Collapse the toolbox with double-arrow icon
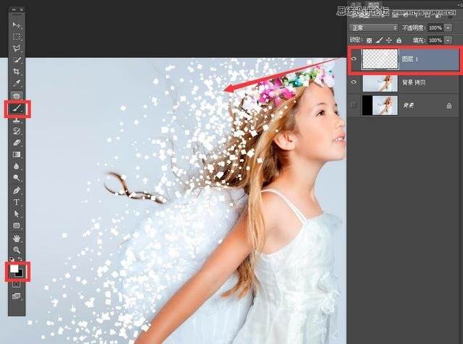Viewport: 463px width, 344px height. [x=14, y=9]
